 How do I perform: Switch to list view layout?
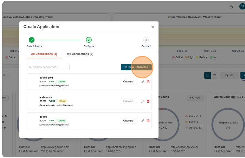pyautogui.click(x=215, y=75)
